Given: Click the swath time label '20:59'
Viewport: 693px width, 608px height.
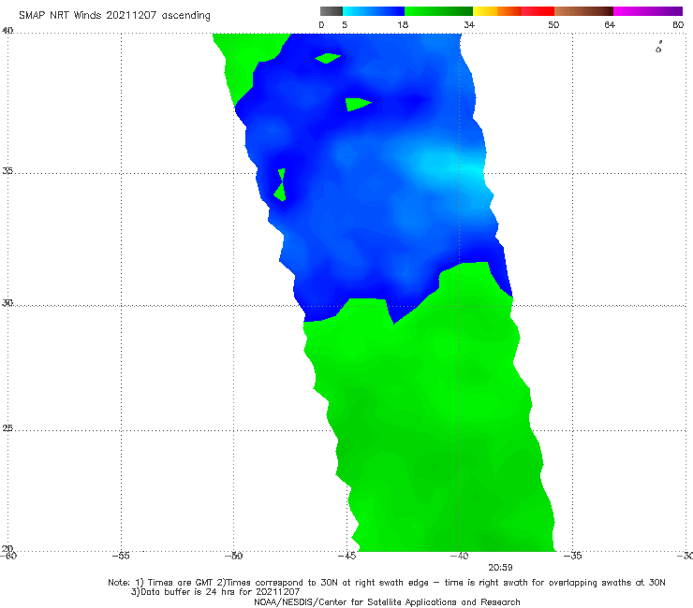Looking at the screenshot, I should 500,568.
